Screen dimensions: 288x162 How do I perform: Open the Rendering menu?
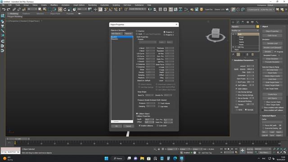point(92,5)
